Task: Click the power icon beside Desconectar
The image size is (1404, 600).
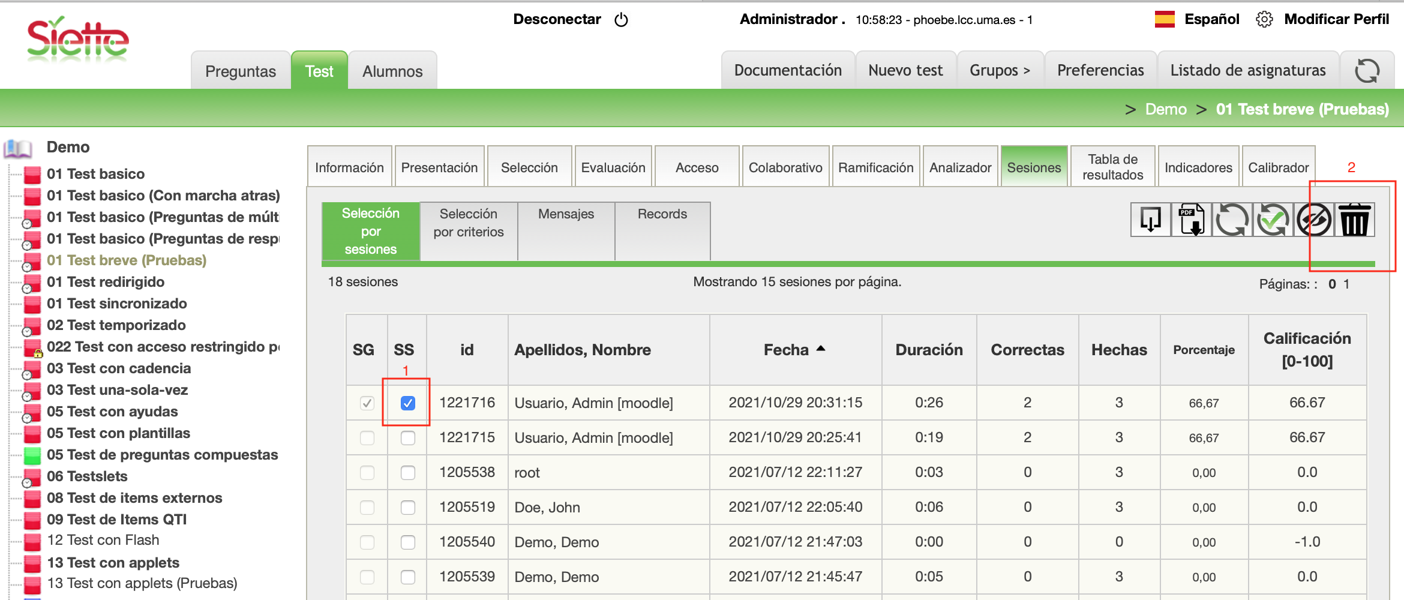Action: point(621,20)
